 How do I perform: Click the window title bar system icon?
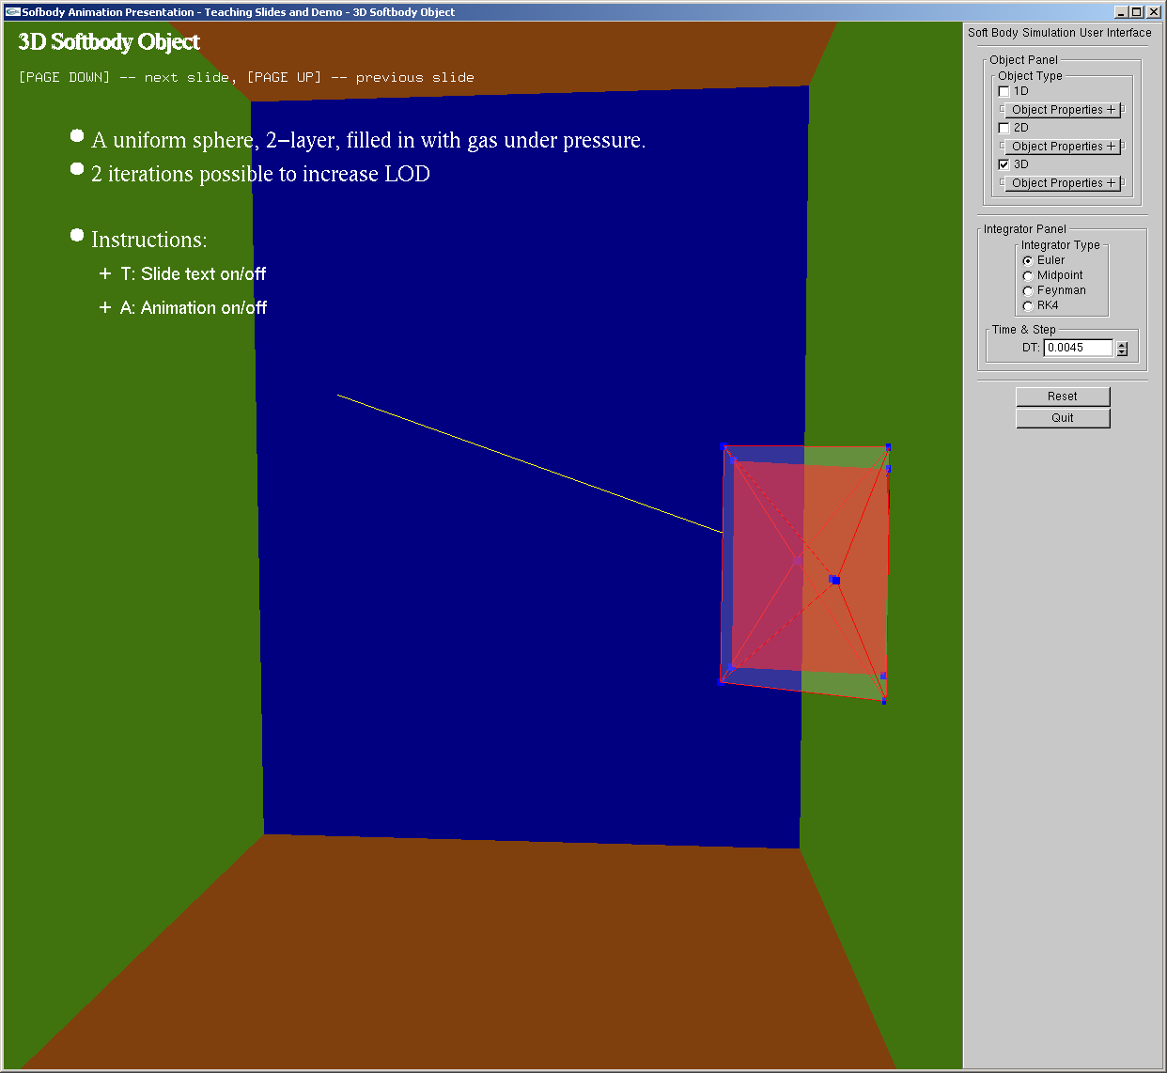click(x=12, y=12)
